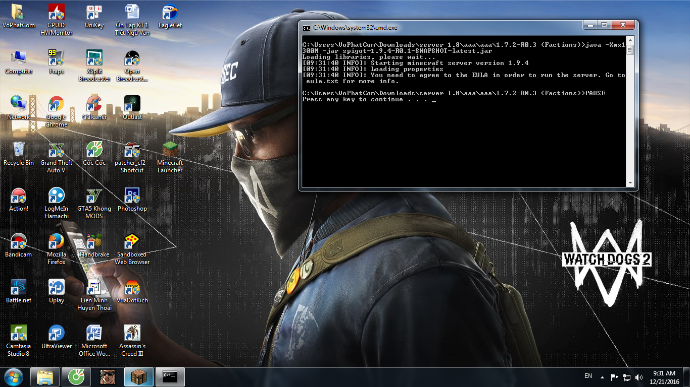Open the Grand Theft Auto V shortcut
This screenshot has width=690, height=387.
coord(56,150)
